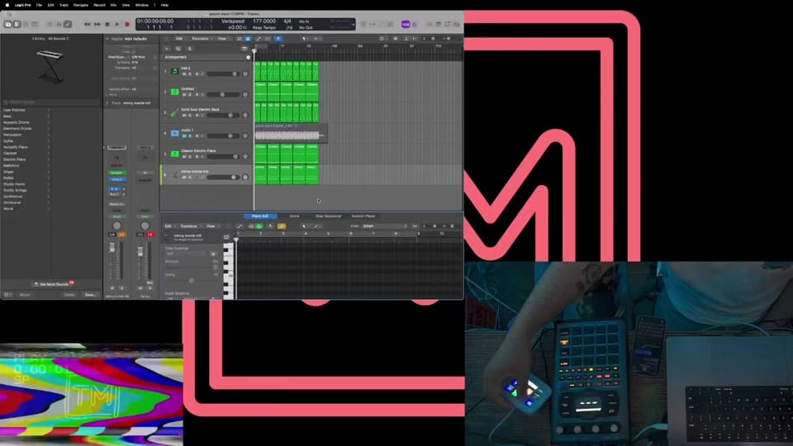Screen dimensions: 793x446
Task: Open the Browsers button at control bar right
Action: pos(457,24)
